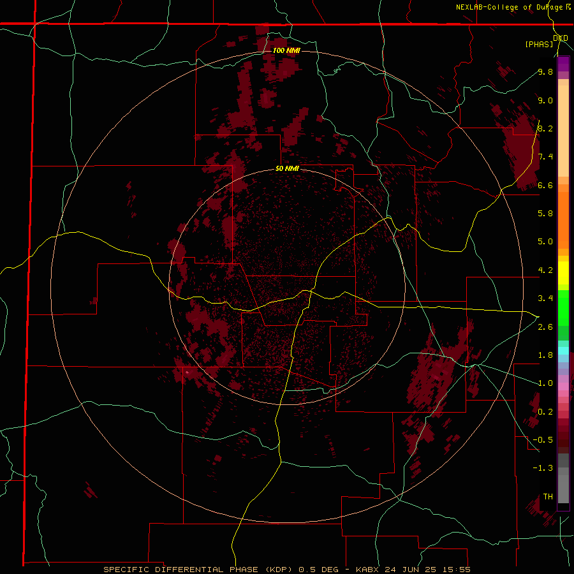
Task: Click the 0.2 legend value
Action: point(545,412)
